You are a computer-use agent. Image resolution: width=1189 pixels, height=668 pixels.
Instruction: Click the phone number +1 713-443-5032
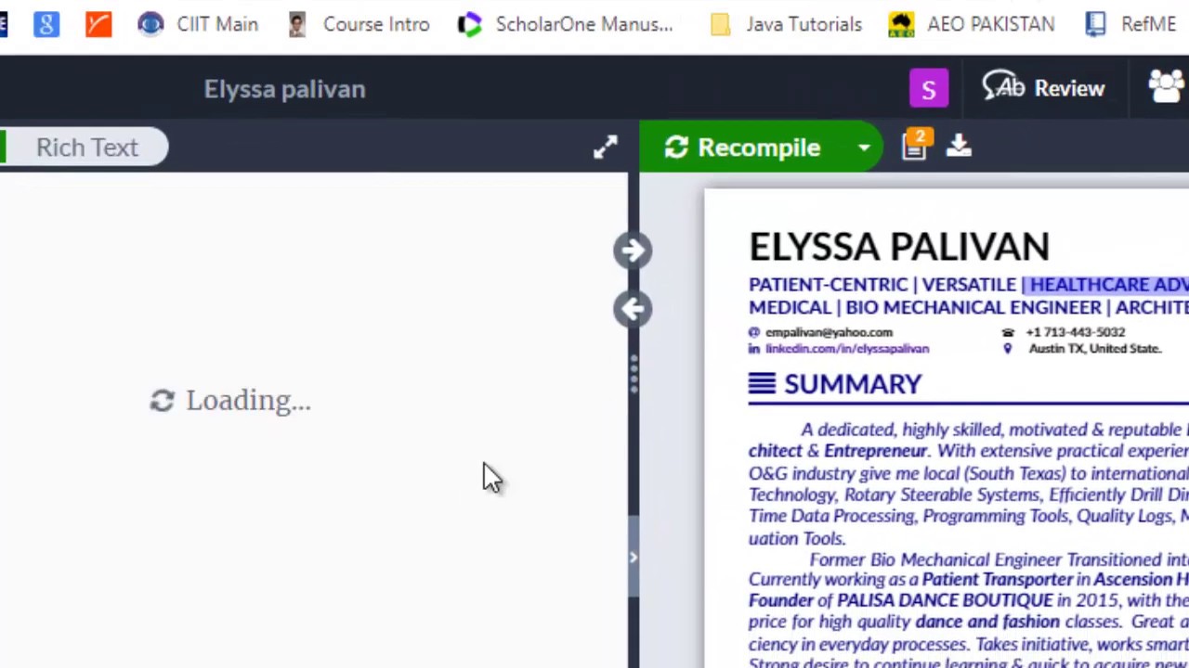coord(1075,332)
